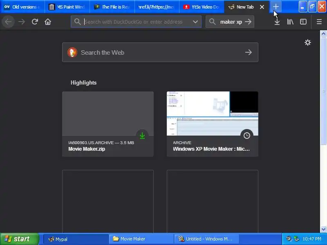Open New Tab page settings gear
Screen dimensions: 327x245
point(308,42)
